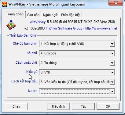This screenshot has height=115, width=125.
Task: Click the Chạy button
Action: click(x=16, y=106)
